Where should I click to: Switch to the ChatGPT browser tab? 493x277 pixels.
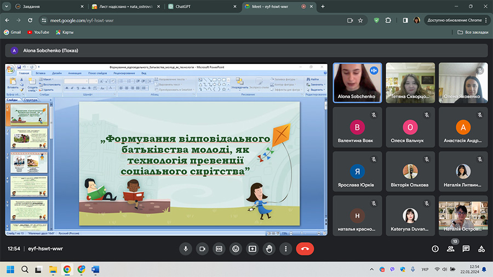[x=202, y=7]
